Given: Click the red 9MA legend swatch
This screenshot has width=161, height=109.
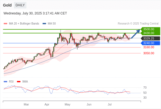Looking at the screenshot, I should tap(19, 82).
